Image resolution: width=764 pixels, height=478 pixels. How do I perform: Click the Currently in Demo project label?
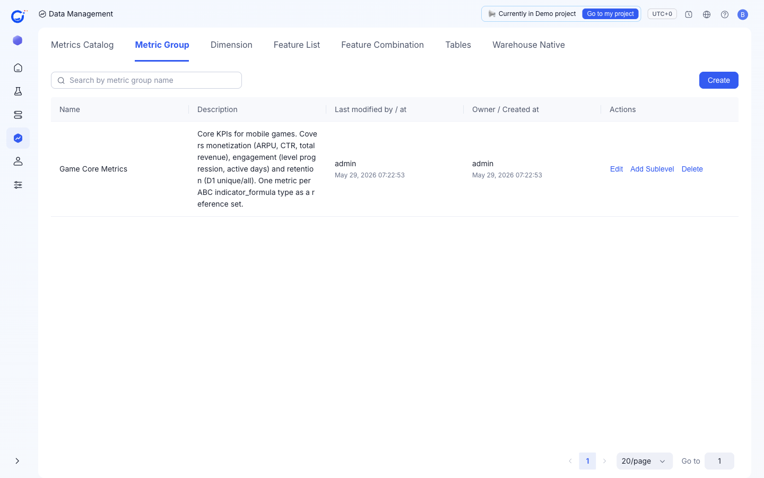(537, 14)
